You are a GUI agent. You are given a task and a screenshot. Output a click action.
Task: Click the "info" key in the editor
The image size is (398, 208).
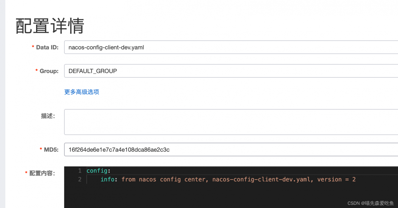107,179
